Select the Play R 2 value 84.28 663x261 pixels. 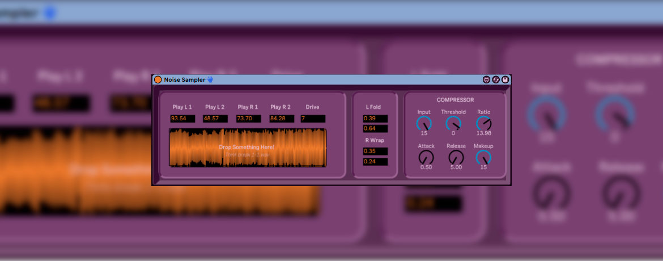click(x=280, y=119)
